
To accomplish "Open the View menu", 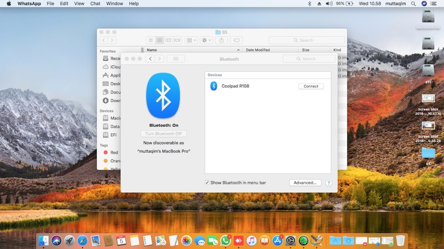I will [x=79, y=4].
